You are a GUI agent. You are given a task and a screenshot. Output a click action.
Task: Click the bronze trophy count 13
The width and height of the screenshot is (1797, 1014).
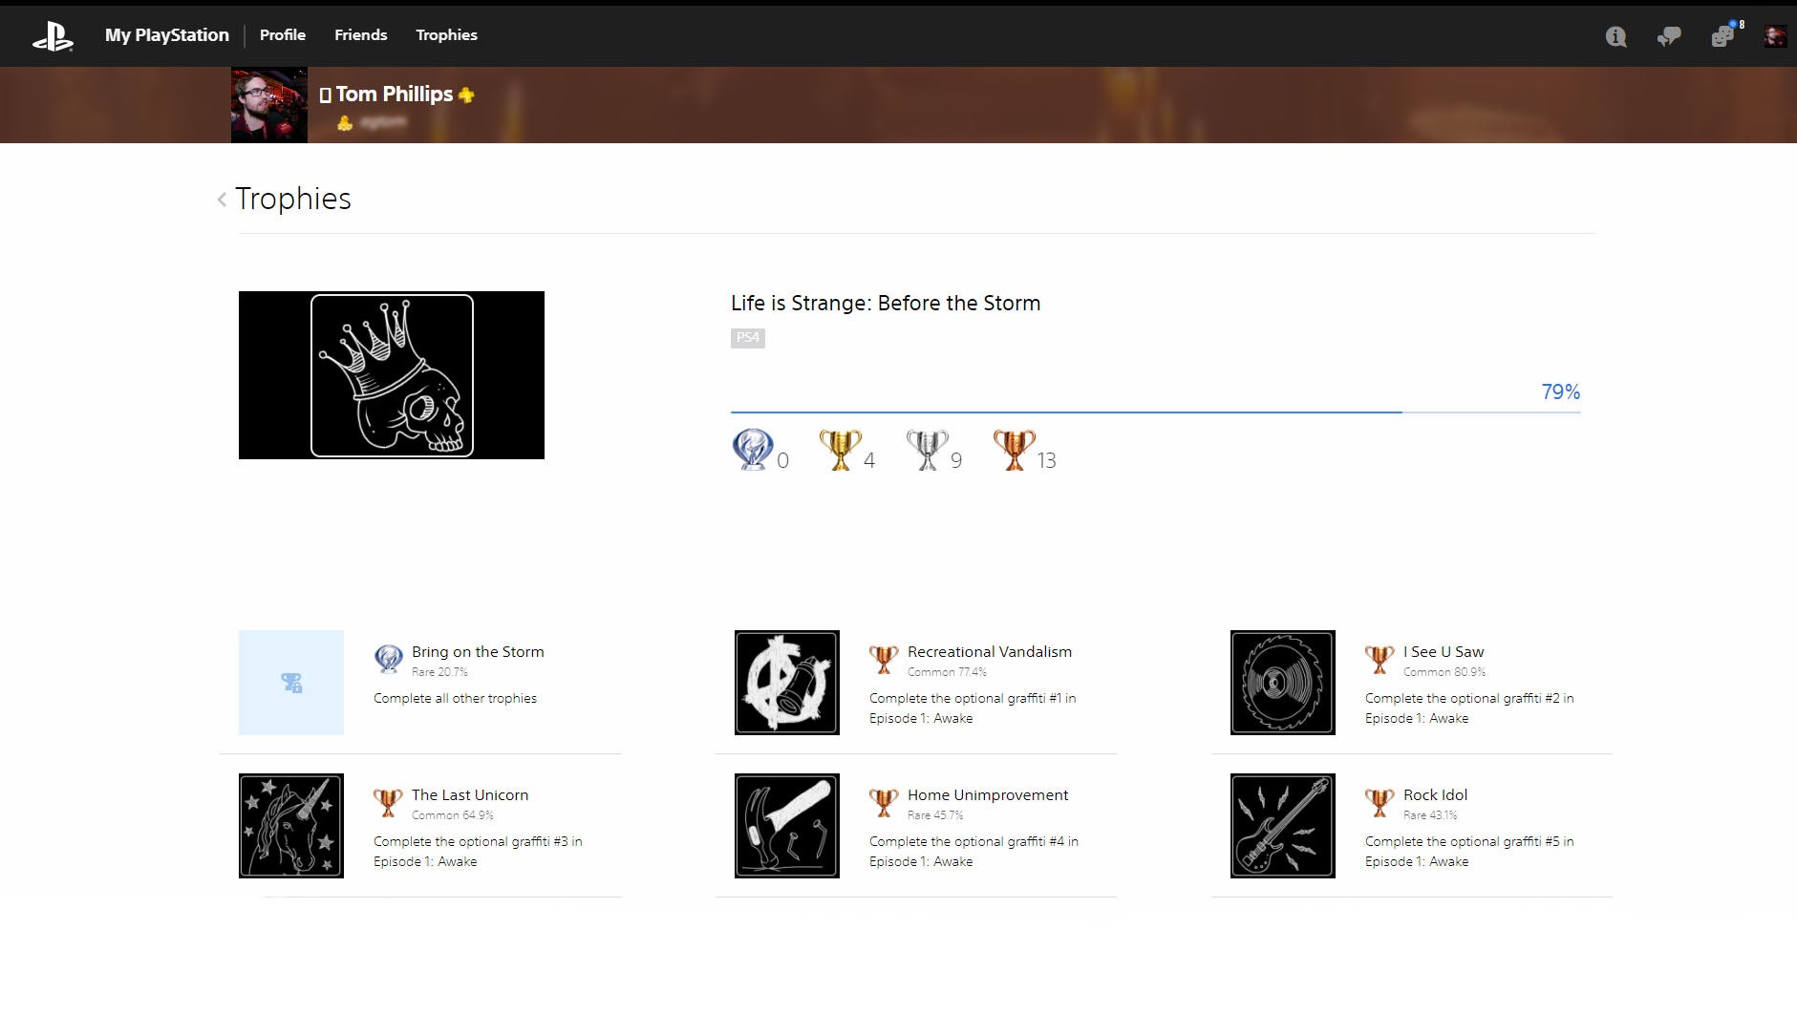pos(1047,460)
